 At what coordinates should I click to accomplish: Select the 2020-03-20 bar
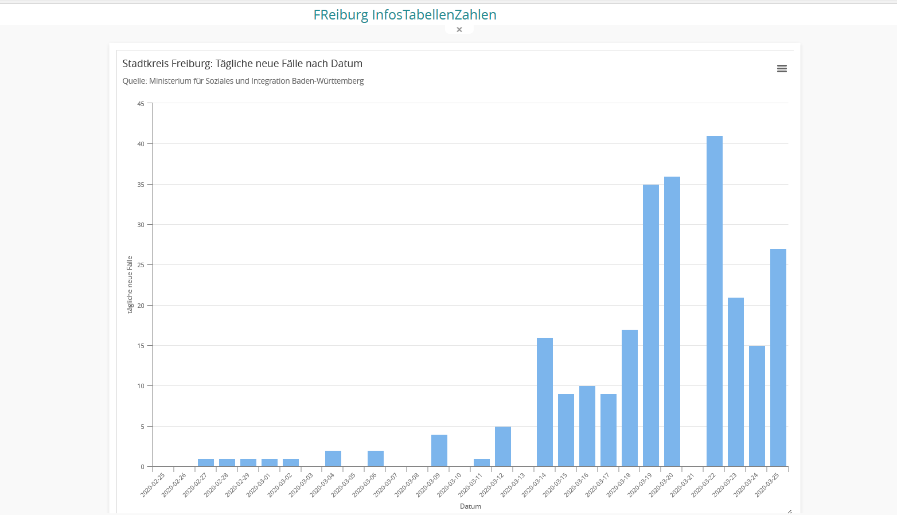(672, 321)
